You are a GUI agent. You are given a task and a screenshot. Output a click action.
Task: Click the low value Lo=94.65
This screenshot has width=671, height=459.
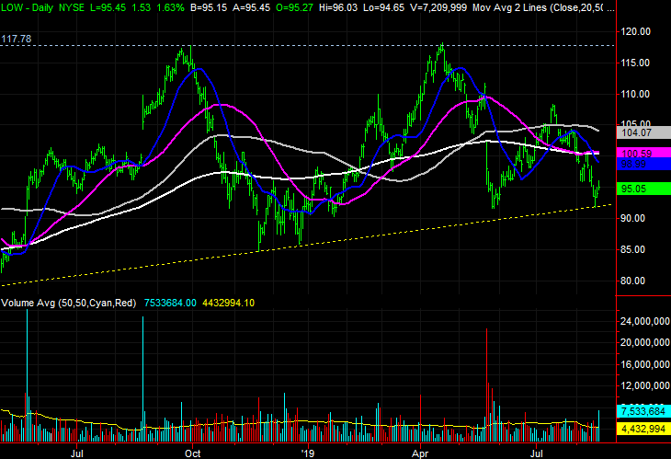click(x=383, y=7)
